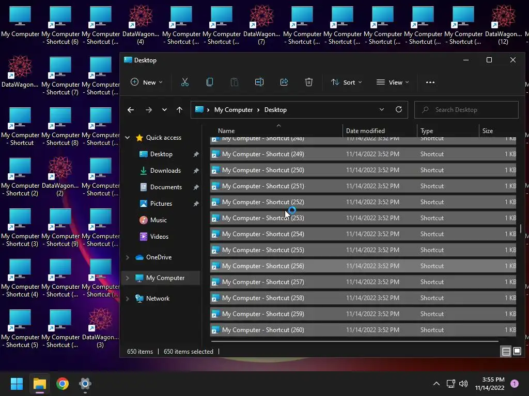Expand the OneDrive tree node
This screenshot has height=396, width=529.
[127, 257]
